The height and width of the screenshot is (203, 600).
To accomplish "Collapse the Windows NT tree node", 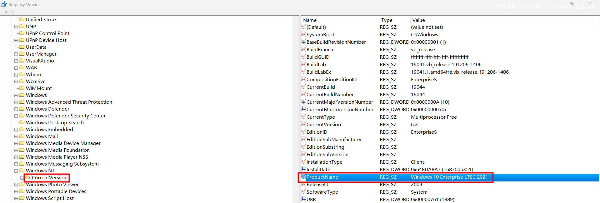I will coord(16,171).
